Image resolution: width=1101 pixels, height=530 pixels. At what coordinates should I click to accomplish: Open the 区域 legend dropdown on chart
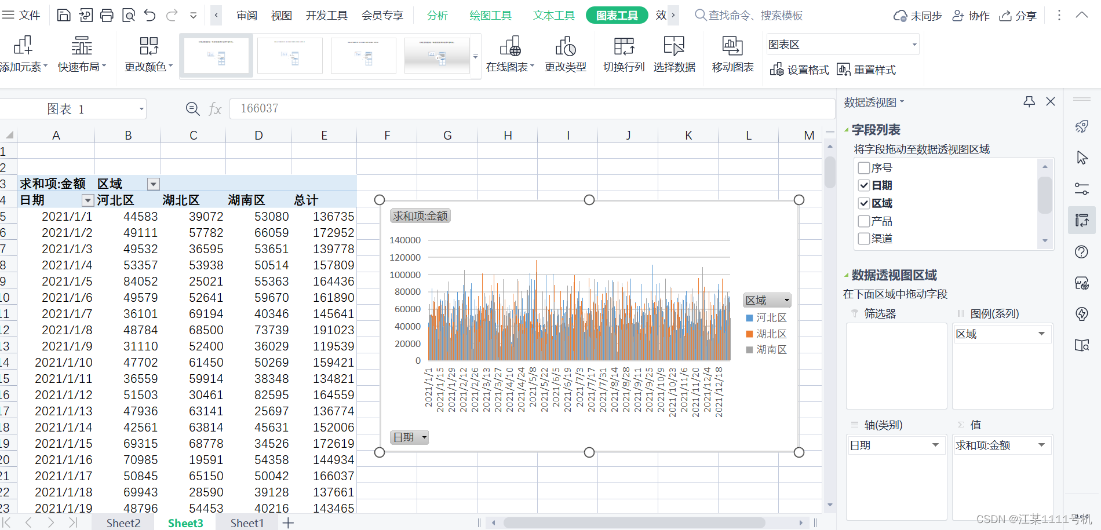(767, 300)
